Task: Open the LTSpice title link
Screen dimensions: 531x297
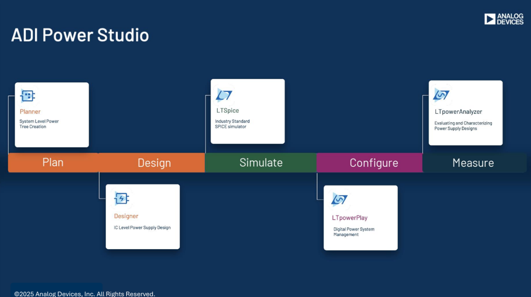Action: [x=228, y=110]
